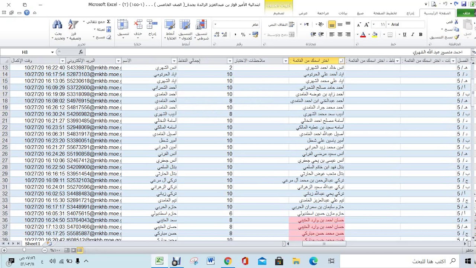Open Cell Styles (أنماط الخلايا)
476x268 pixels.
pyautogui.click(x=170, y=29)
